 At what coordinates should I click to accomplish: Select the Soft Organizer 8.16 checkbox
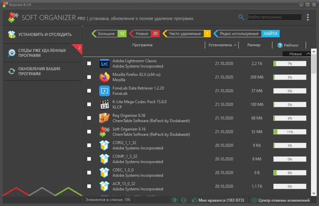(x=89, y=131)
